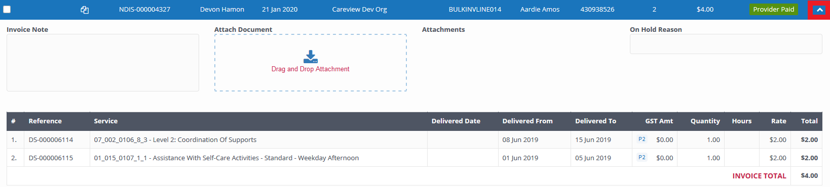The image size is (830, 187).
Task: Sort by the Delivered From column header
Action: 527,121
